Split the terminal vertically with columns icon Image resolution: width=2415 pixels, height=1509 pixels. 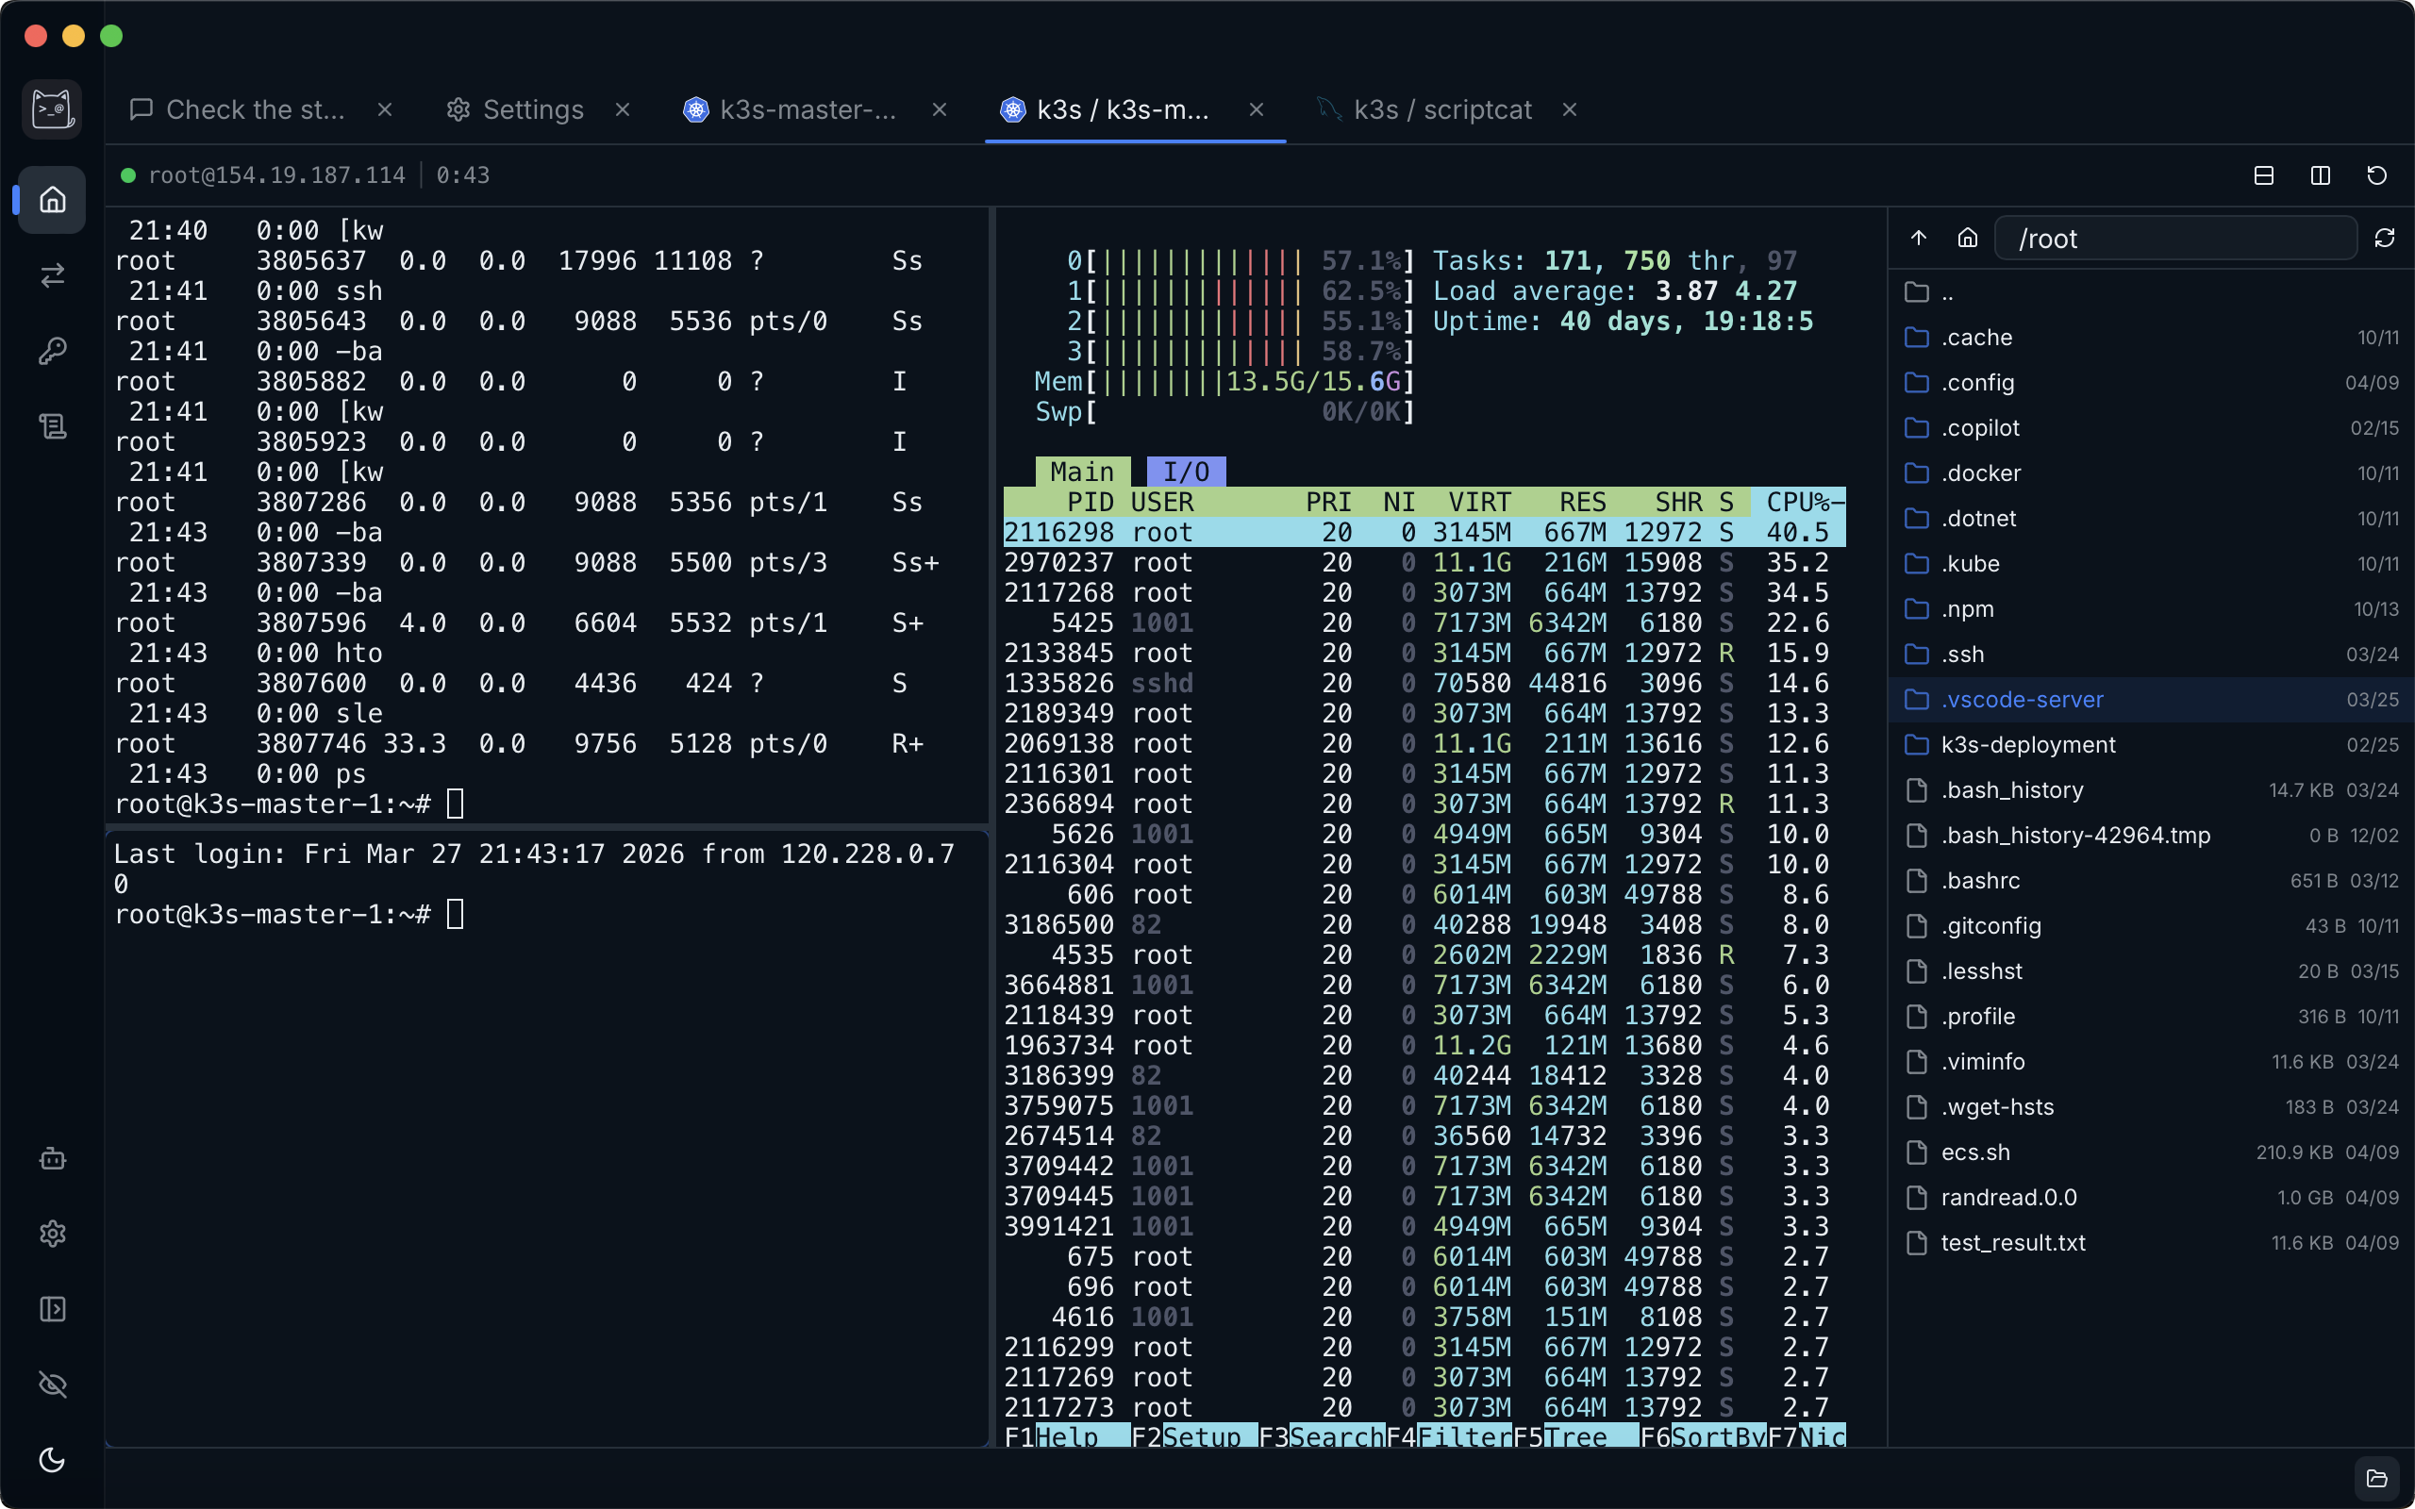click(x=2321, y=175)
